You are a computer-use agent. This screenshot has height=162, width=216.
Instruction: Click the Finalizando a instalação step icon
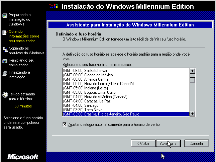click(5, 73)
